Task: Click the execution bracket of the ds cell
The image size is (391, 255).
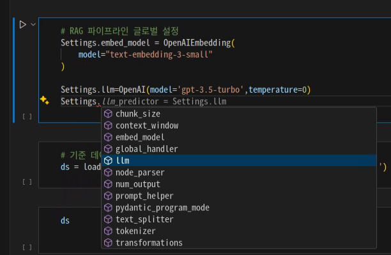Action: point(27,247)
